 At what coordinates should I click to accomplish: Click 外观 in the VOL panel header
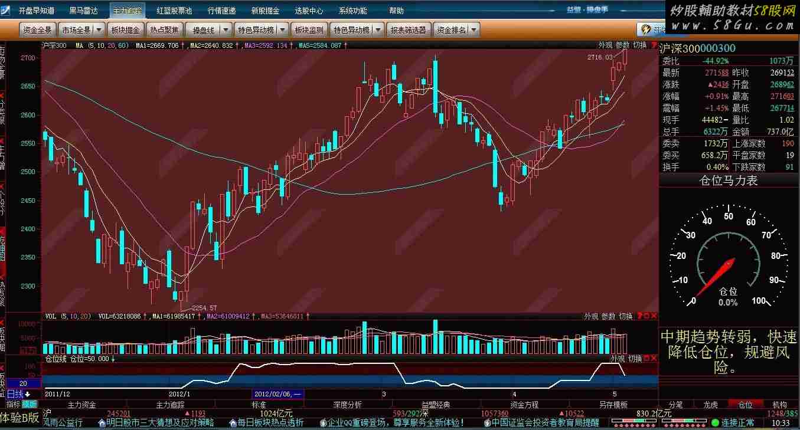(592, 317)
